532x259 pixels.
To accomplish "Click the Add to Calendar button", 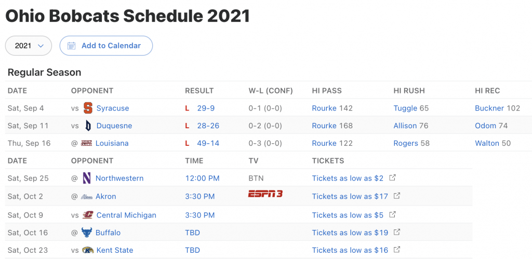I will 106,46.
